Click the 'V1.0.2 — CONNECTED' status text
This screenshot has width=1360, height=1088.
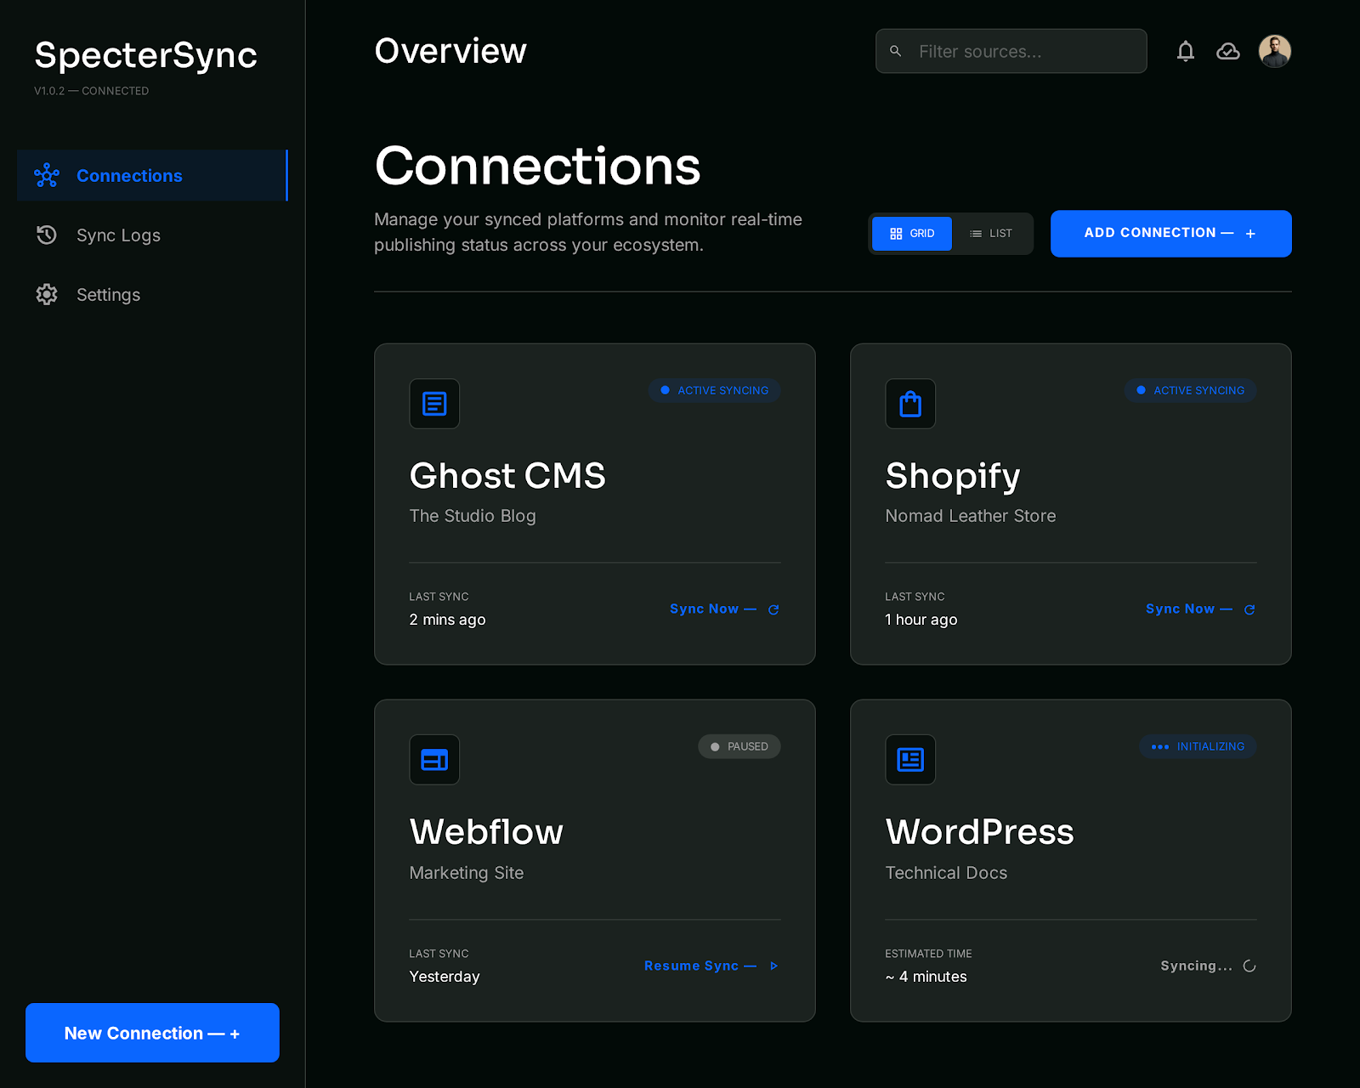click(x=92, y=91)
